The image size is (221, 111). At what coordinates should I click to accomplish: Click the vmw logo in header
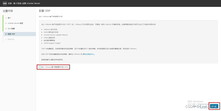5,3
